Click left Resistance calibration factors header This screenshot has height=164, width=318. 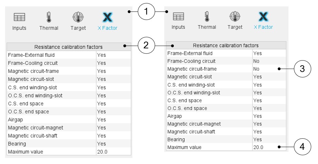pyautogui.click(x=68, y=47)
